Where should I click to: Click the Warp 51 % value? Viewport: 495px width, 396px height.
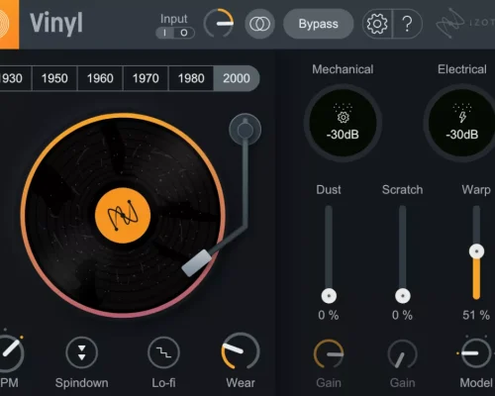point(476,315)
